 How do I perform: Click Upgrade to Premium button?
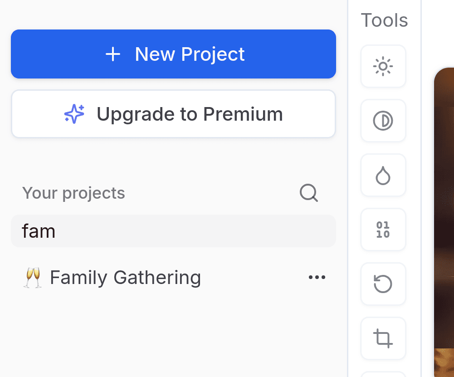tap(173, 114)
